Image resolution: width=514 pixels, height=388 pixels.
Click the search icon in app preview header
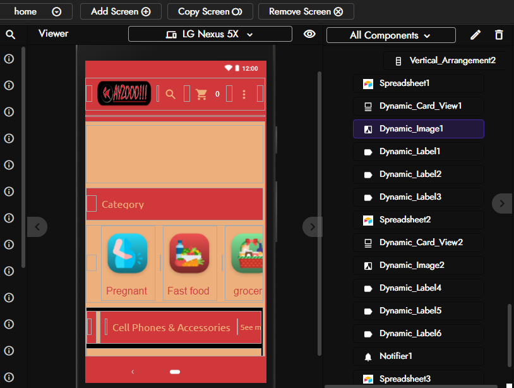170,94
